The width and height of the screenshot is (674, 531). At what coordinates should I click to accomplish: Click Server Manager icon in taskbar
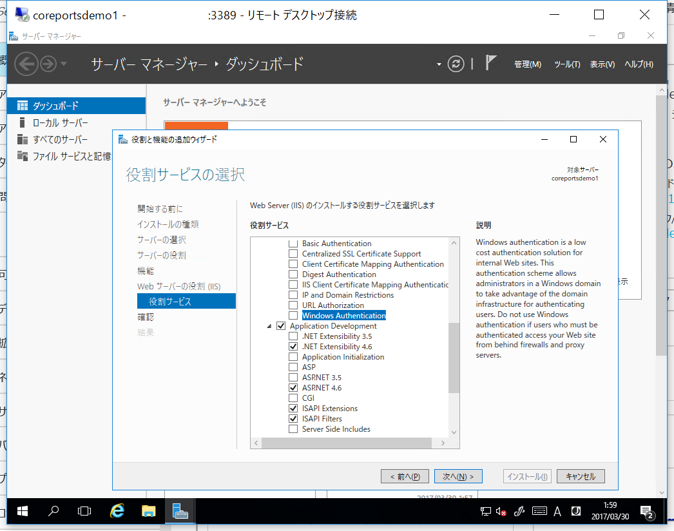click(x=180, y=511)
